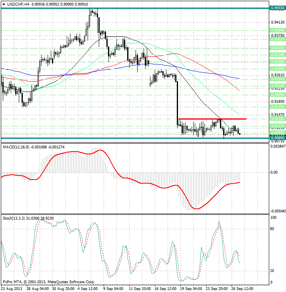The image size is (286, 292).
Task: Click the 19 Sep 04:00 time label
Action: 191,289
